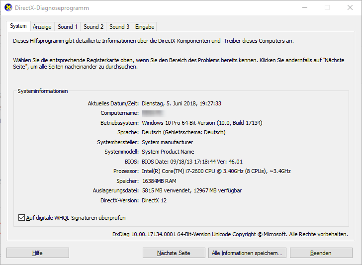Click the Systeminformationen group label
This screenshot has width=362, height=265.
pos(43,91)
